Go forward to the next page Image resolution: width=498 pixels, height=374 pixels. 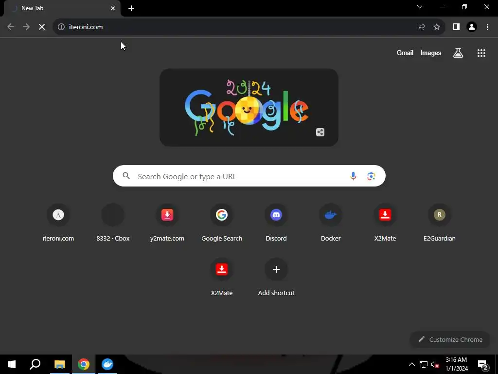tap(26, 27)
